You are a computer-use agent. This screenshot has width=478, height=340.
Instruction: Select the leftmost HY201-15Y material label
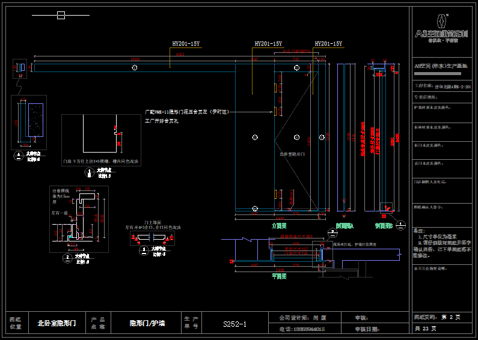(x=186, y=44)
